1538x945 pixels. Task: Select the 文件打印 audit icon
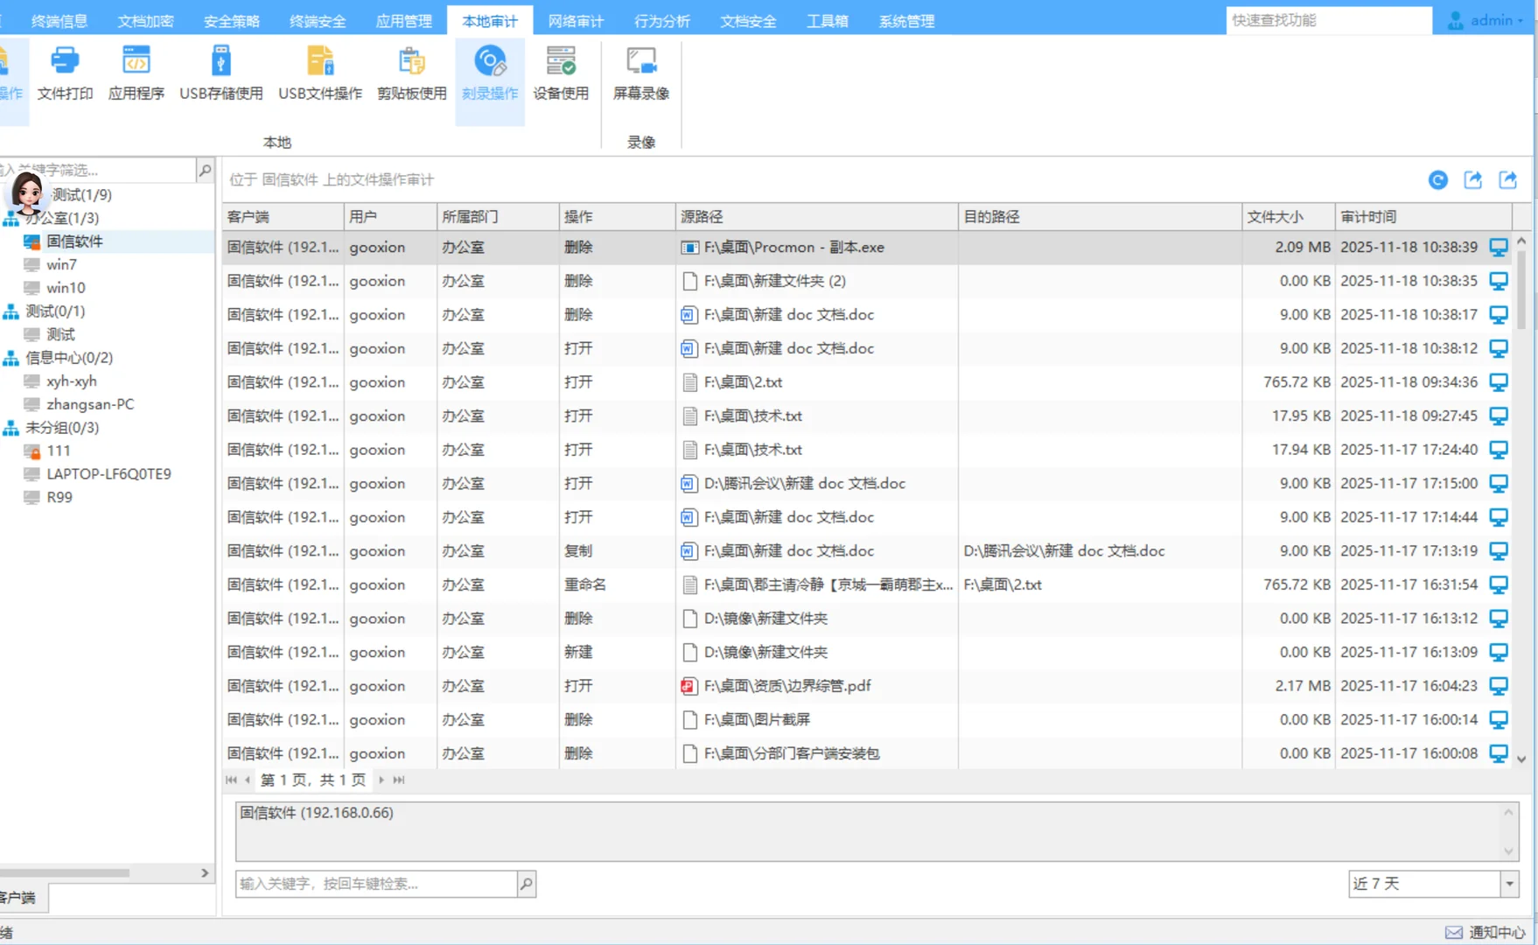pos(64,74)
